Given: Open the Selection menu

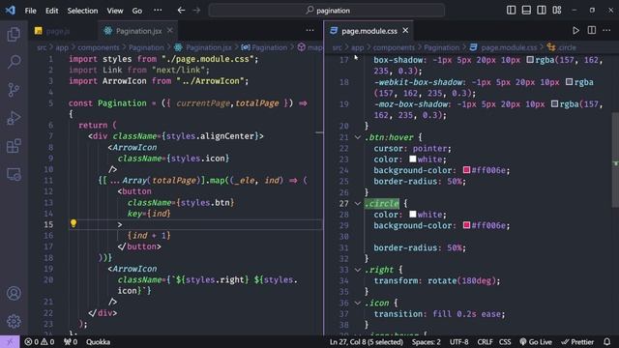Looking at the screenshot, I should [x=82, y=11].
